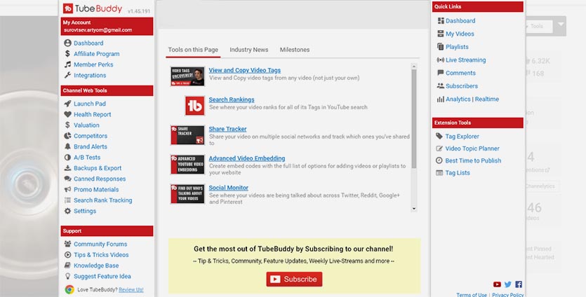Open the Milestones tab
This screenshot has height=297, width=586.
pyautogui.click(x=295, y=50)
